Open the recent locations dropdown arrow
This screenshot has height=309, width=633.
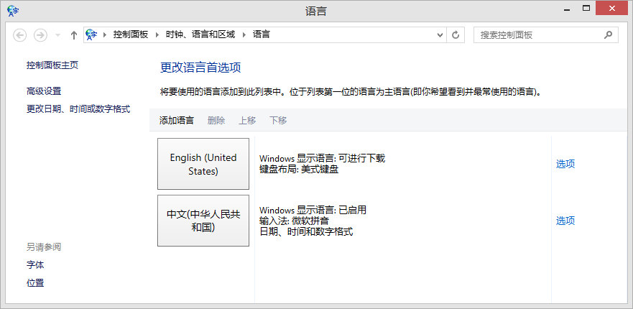click(x=57, y=34)
